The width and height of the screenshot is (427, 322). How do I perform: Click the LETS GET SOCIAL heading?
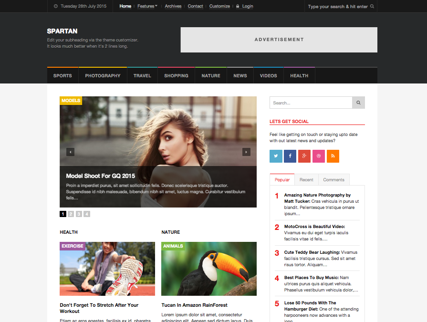point(289,121)
